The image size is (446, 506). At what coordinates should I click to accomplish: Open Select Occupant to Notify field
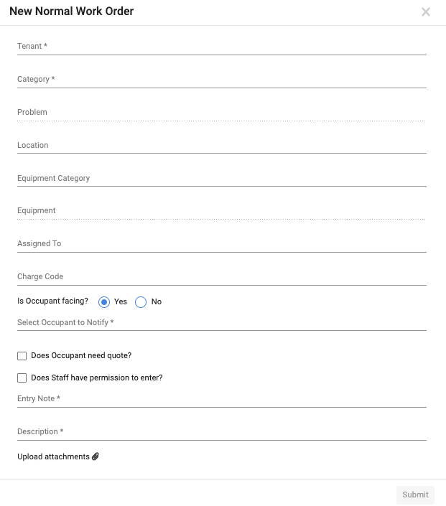pyautogui.click(x=222, y=322)
